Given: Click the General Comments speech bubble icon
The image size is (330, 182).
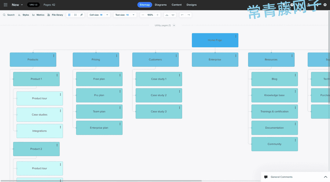Looking at the screenshot, I should (266, 177).
